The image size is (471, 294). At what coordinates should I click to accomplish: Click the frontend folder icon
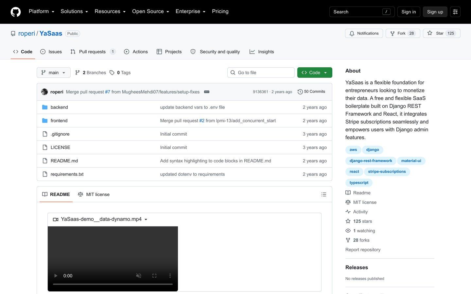coord(45,121)
